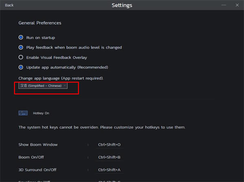Click the language dropdown arrow
244x182 pixels.
click(x=65, y=86)
